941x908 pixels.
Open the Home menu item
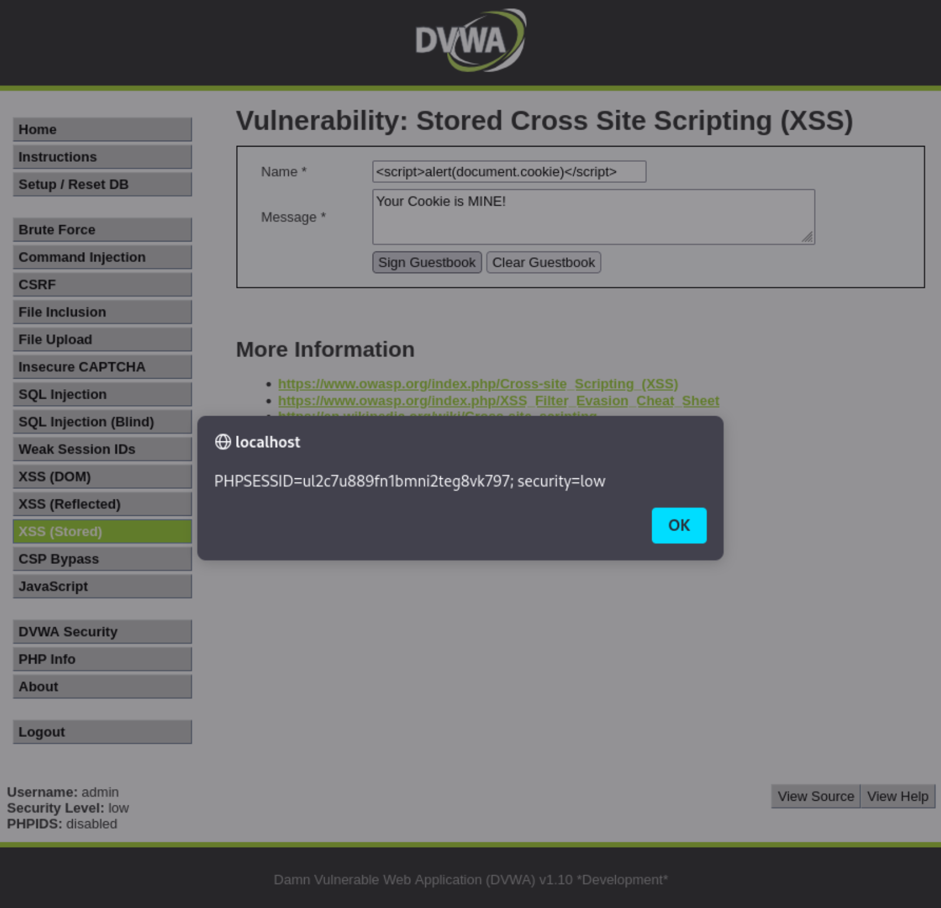(x=103, y=130)
